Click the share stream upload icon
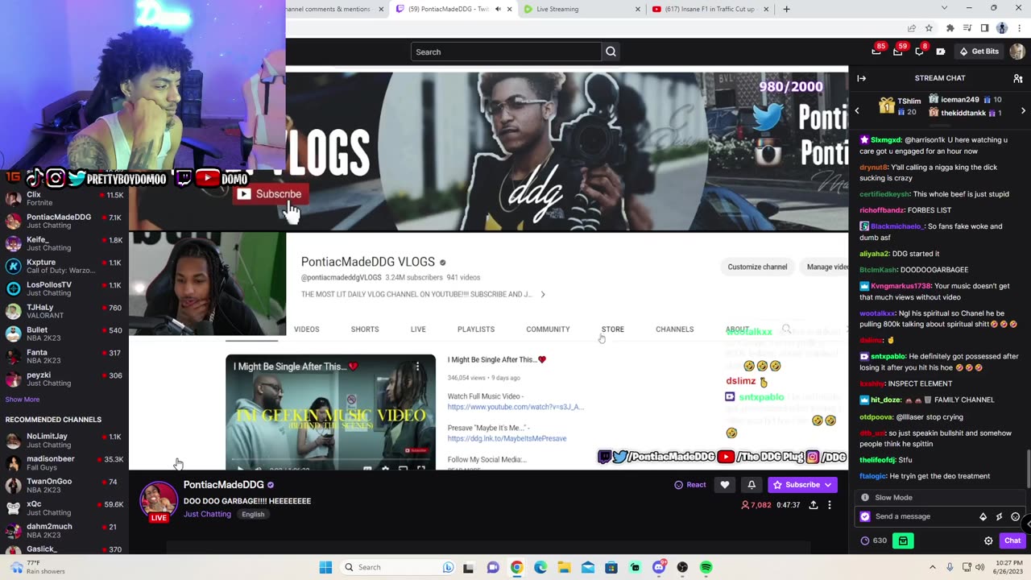 pos(814,505)
